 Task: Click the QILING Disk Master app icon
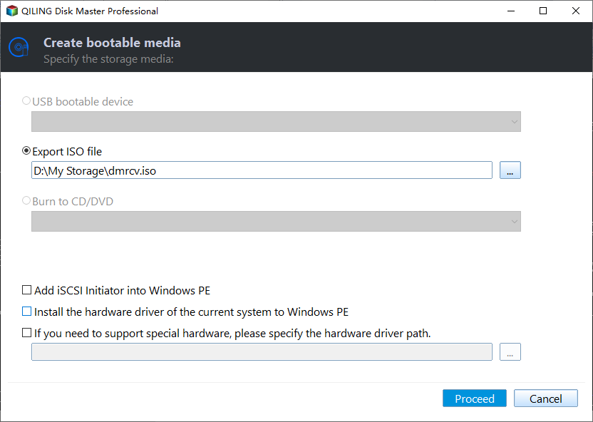pyautogui.click(x=12, y=11)
